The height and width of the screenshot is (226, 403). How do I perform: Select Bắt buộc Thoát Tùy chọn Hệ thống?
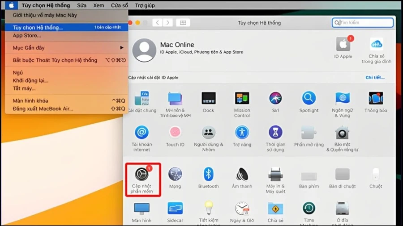[67, 60]
